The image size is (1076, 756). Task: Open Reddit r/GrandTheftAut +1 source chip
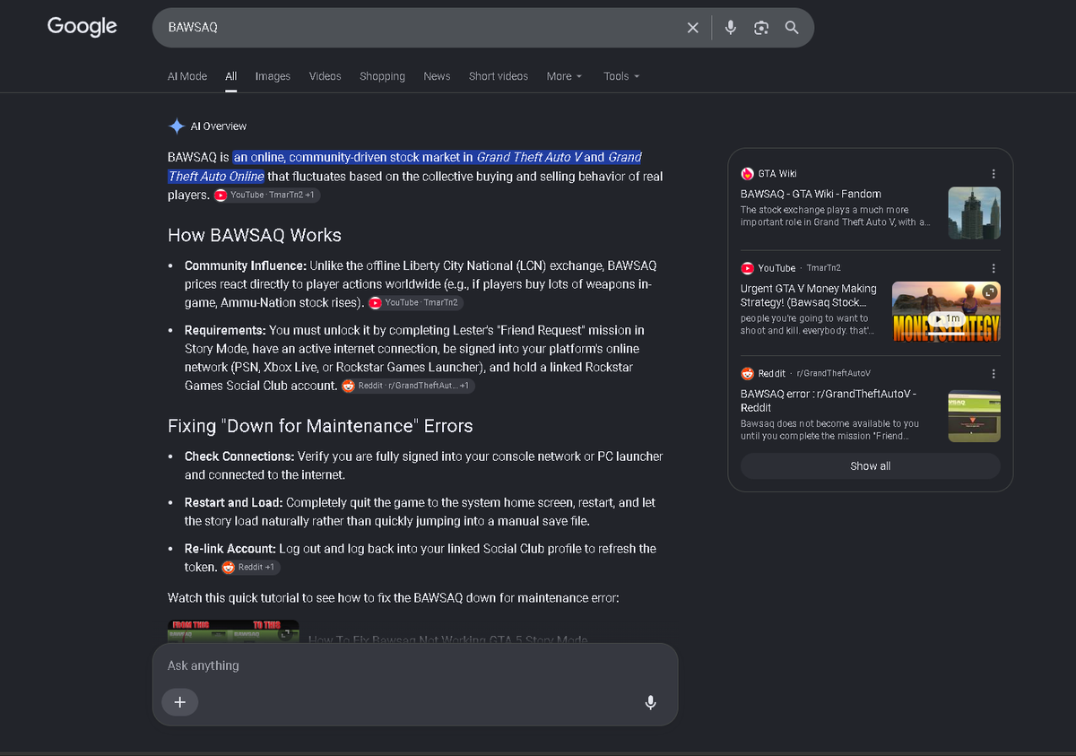pyautogui.click(x=407, y=386)
